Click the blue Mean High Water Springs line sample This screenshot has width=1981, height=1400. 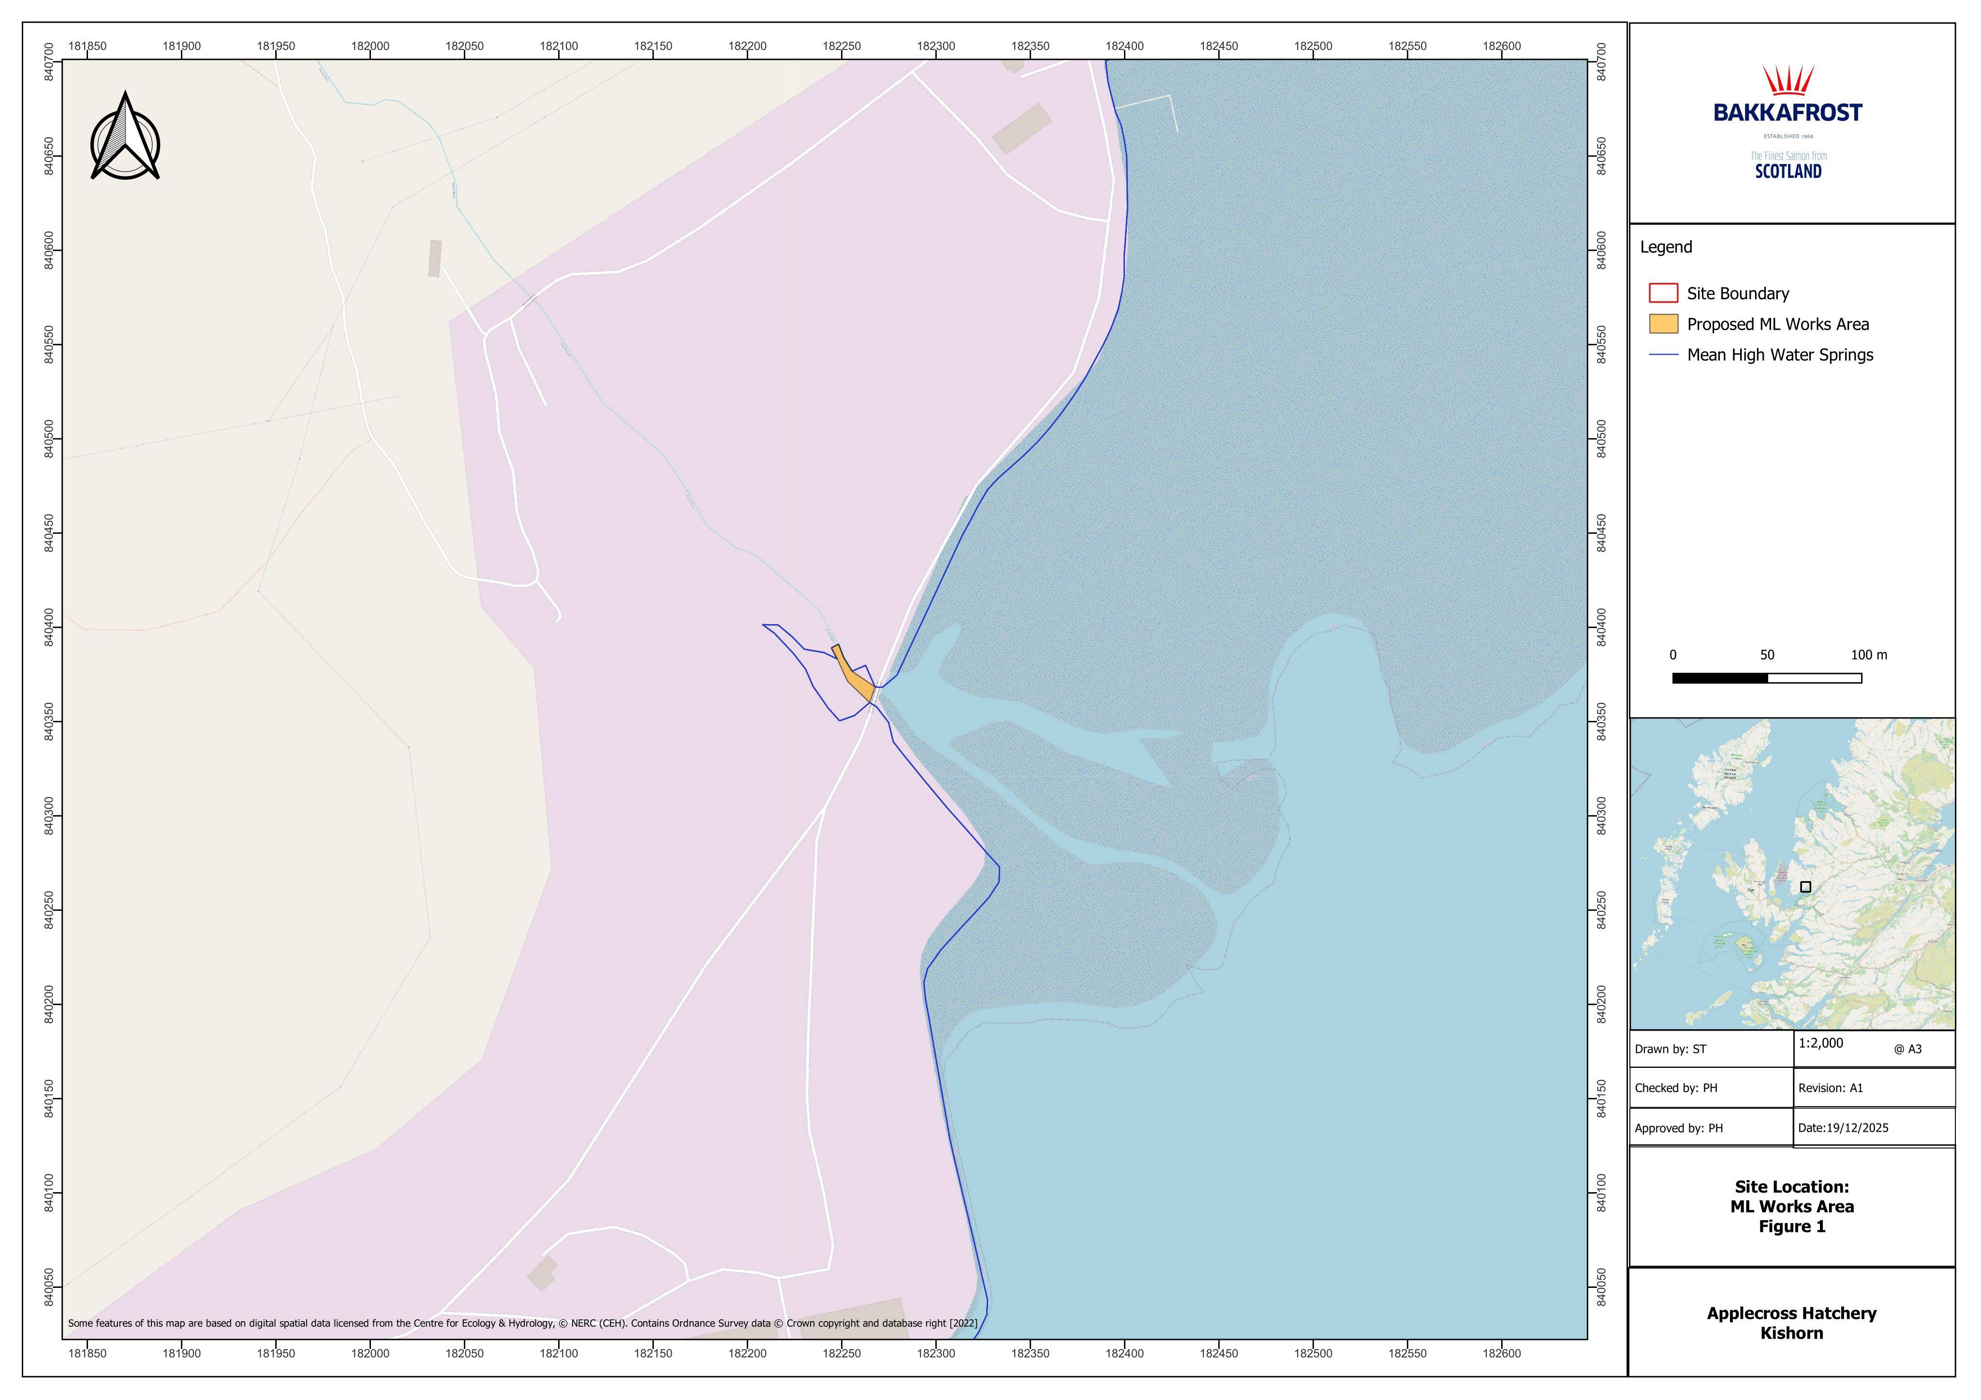[1663, 354]
